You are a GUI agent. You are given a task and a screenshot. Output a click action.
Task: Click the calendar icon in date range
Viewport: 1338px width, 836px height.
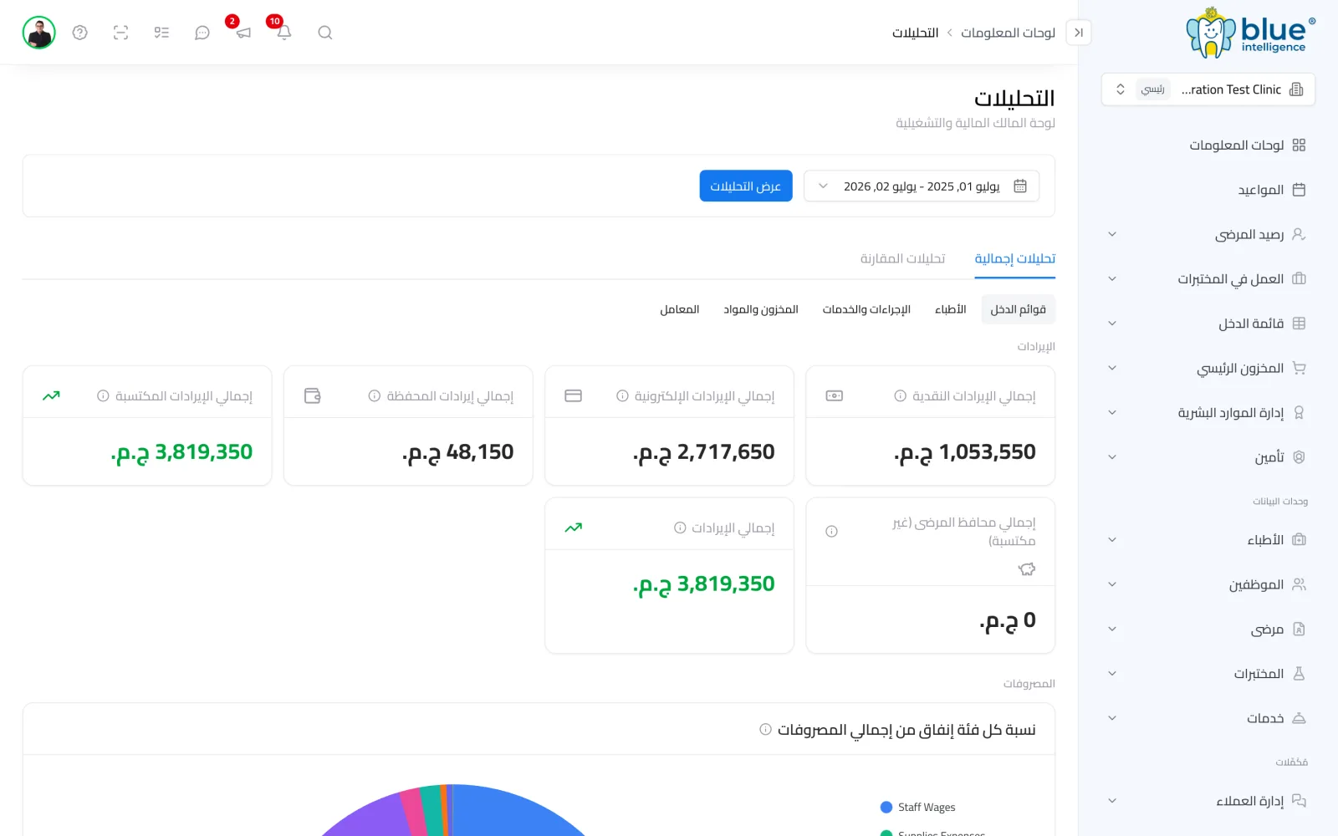1020,186
